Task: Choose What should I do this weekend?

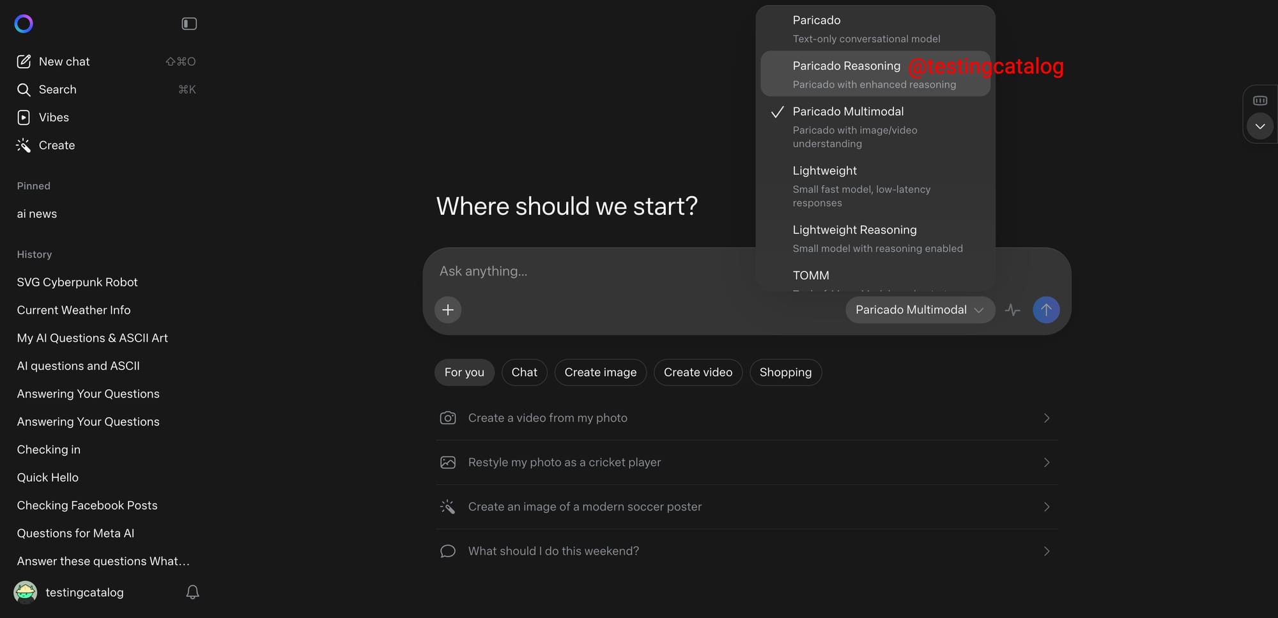Action: [746, 551]
